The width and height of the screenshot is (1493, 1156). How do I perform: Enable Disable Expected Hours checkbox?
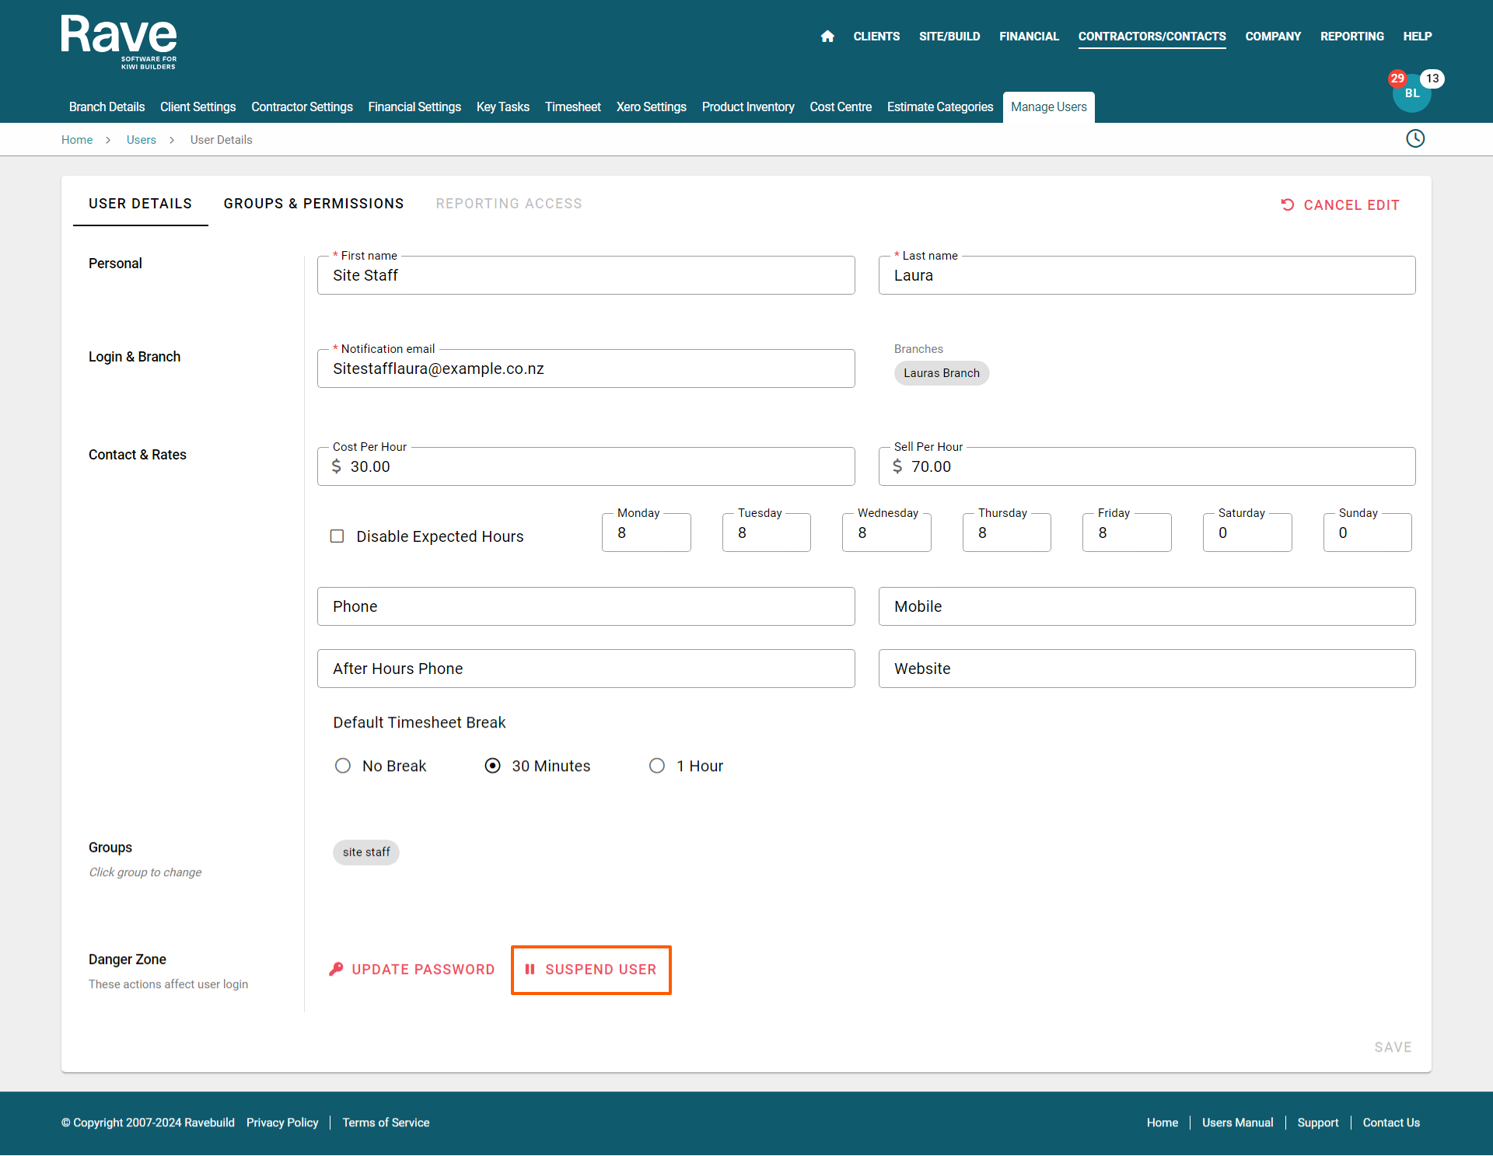pyautogui.click(x=337, y=536)
